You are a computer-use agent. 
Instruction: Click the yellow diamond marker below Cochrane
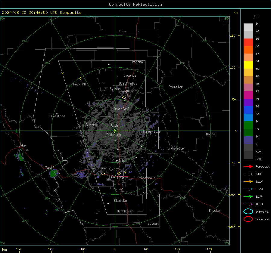[103, 174]
